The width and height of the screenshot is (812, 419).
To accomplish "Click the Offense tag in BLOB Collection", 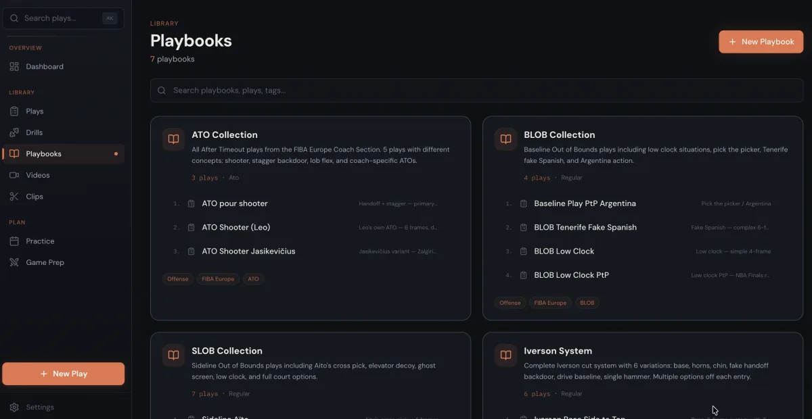I will click(x=510, y=303).
